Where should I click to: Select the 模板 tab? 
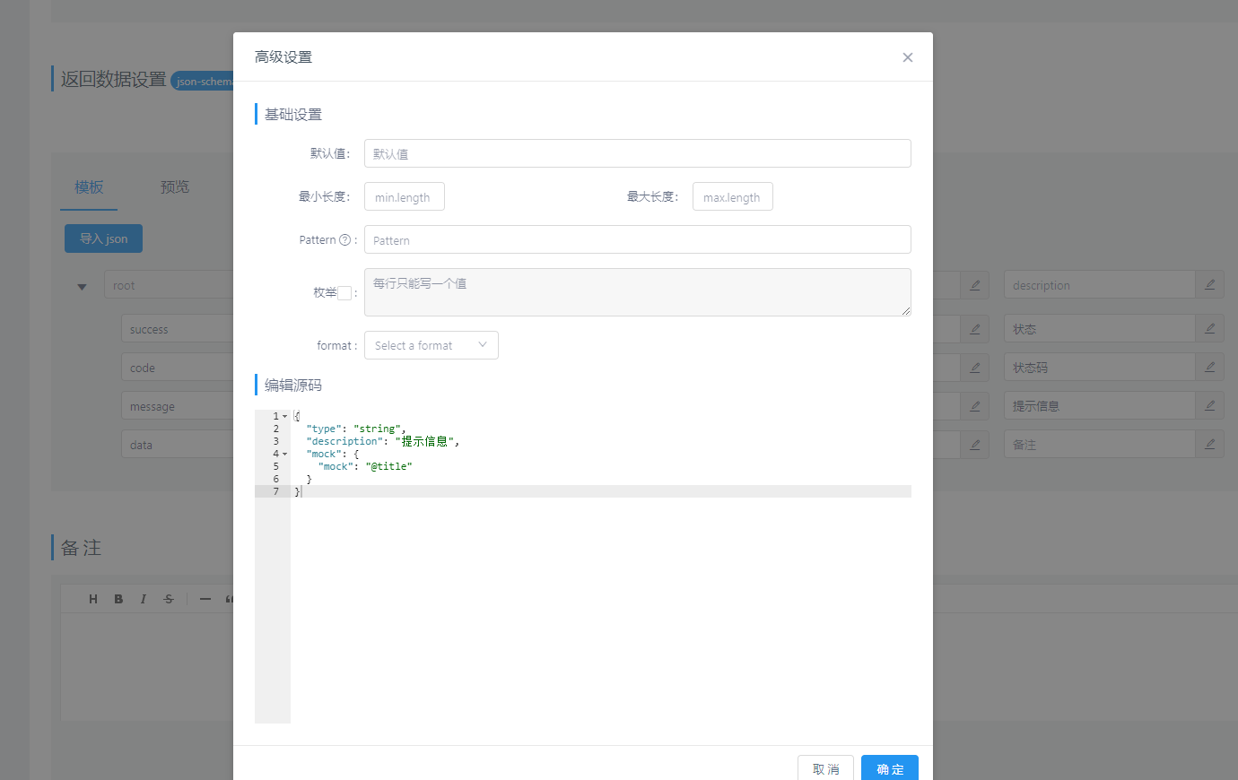89,186
